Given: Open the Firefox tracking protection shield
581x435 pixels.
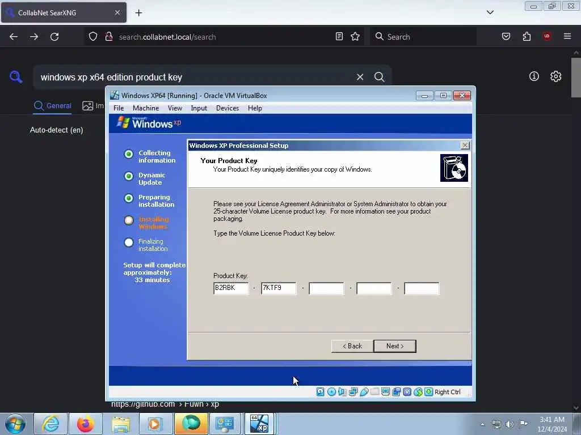Looking at the screenshot, I should pos(93,36).
